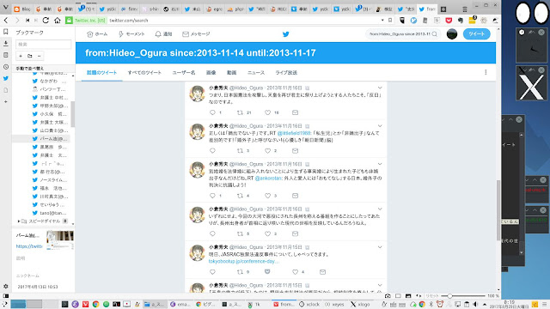The image size is (550, 309).
Task: Open the History side panel icon
Action: pyautogui.click(x=6, y=67)
